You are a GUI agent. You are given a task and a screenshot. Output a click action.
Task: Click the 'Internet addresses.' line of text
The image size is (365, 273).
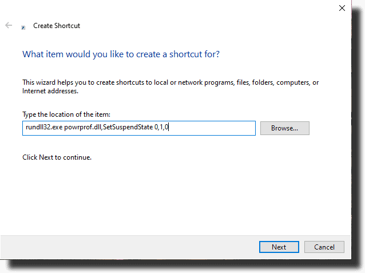click(50, 91)
